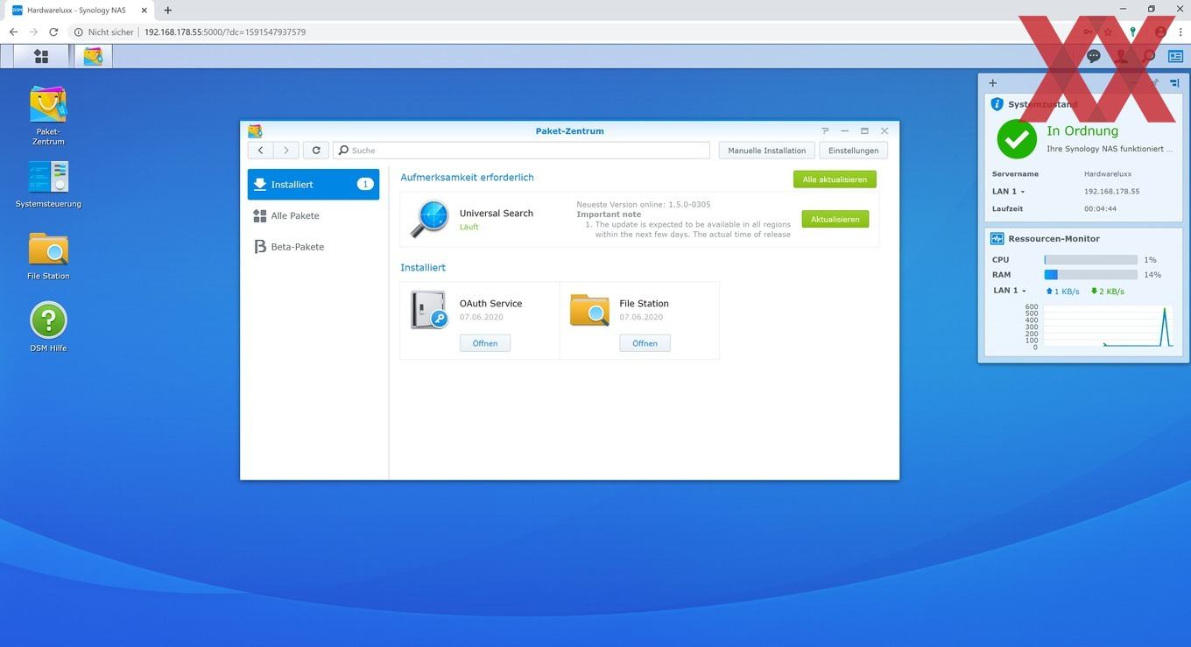Open help for the Paket-Zentrum window

(x=825, y=131)
